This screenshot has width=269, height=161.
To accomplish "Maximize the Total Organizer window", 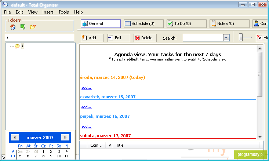I will click(x=252, y=5).
